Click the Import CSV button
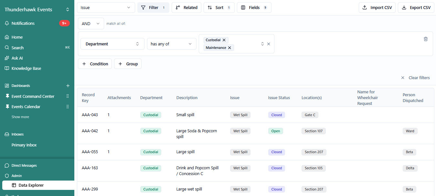 (x=377, y=7)
